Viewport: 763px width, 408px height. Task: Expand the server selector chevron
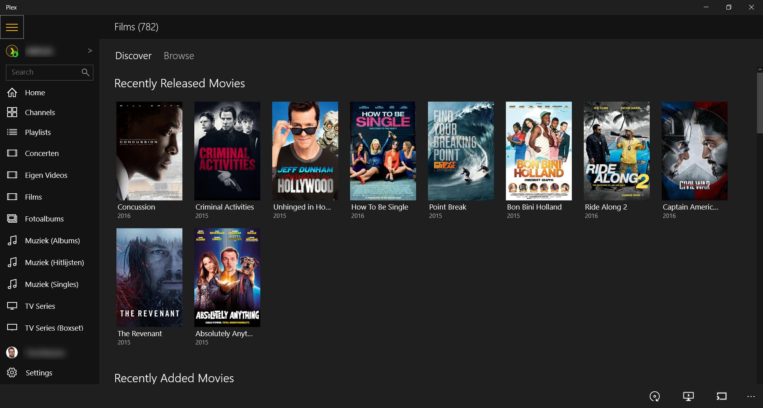tap(90, 50)
